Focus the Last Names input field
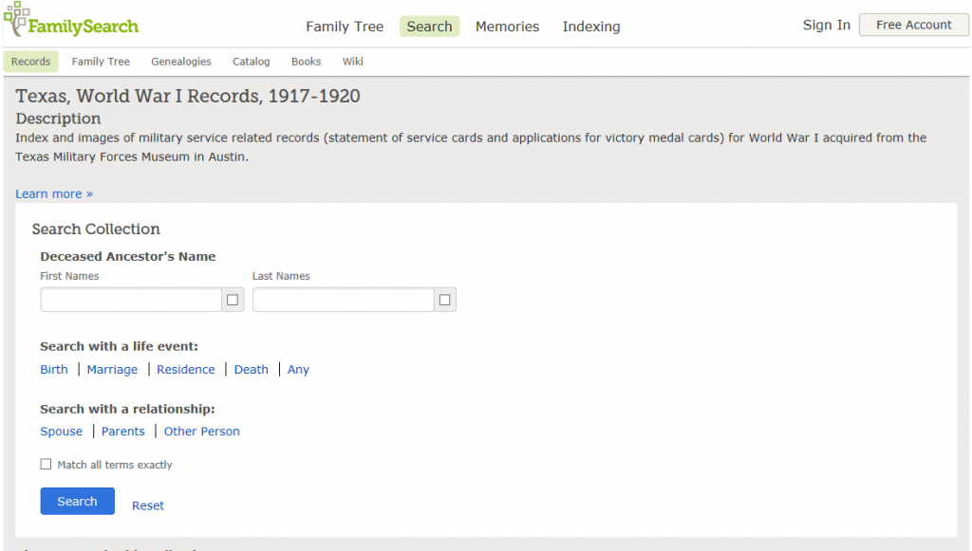Viewport: 972px width, 551px height. [343, 300]
